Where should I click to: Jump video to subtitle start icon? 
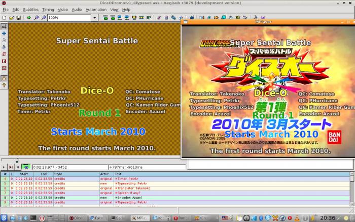tap(105, 17)
